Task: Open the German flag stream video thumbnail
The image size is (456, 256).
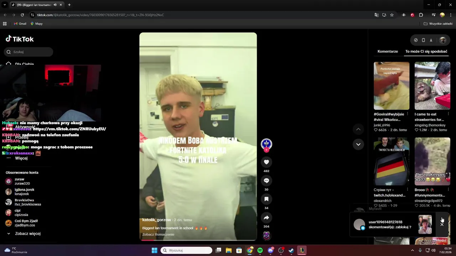Action: tap(392, 161)
